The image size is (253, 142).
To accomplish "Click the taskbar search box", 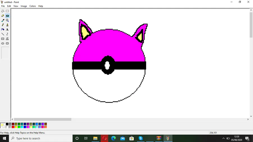I will pyautogui.click(x=41, y=138).
